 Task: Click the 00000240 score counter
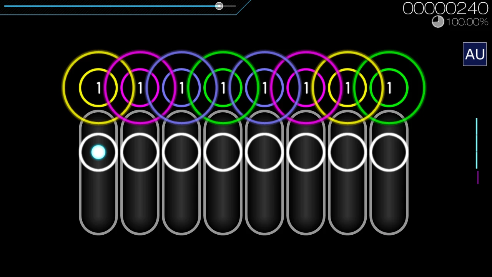point(445,8)
